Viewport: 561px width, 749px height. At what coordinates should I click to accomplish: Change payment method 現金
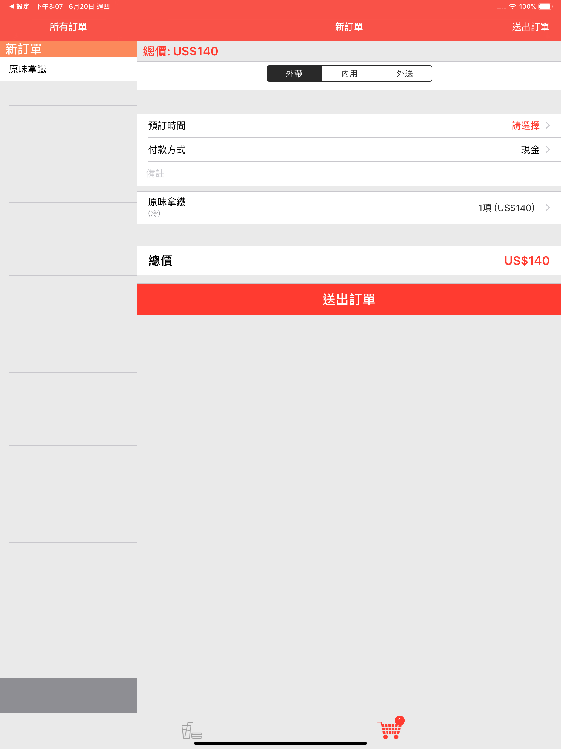coord(530,150)
